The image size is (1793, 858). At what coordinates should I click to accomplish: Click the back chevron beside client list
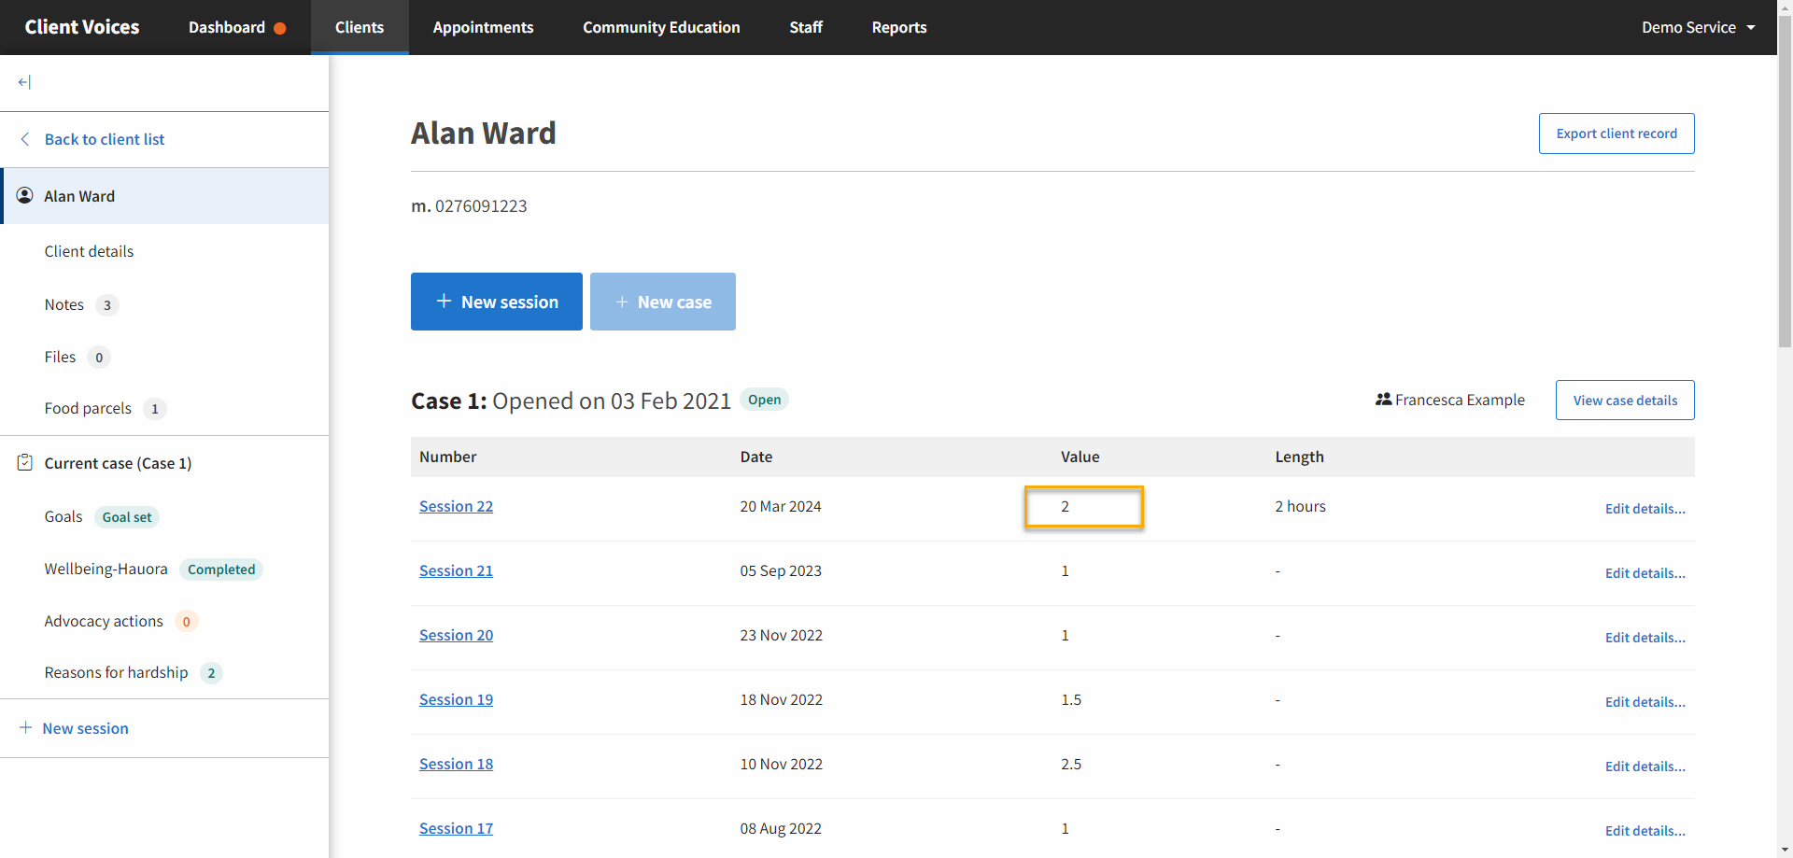25,139
